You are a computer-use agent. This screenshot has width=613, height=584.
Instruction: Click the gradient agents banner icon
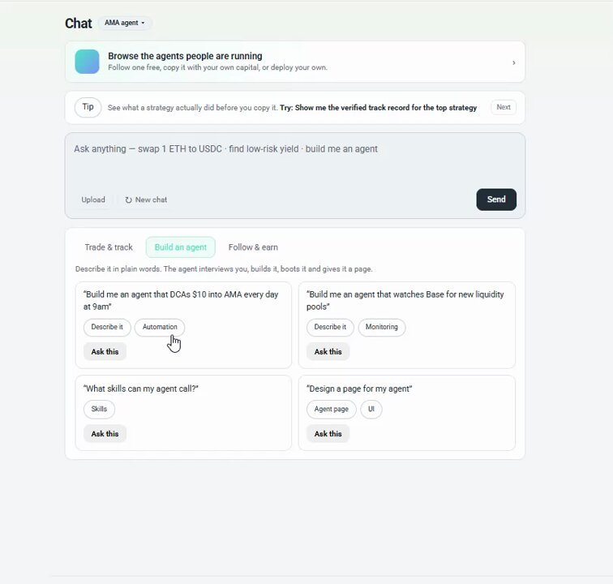(x=87, y=62)
